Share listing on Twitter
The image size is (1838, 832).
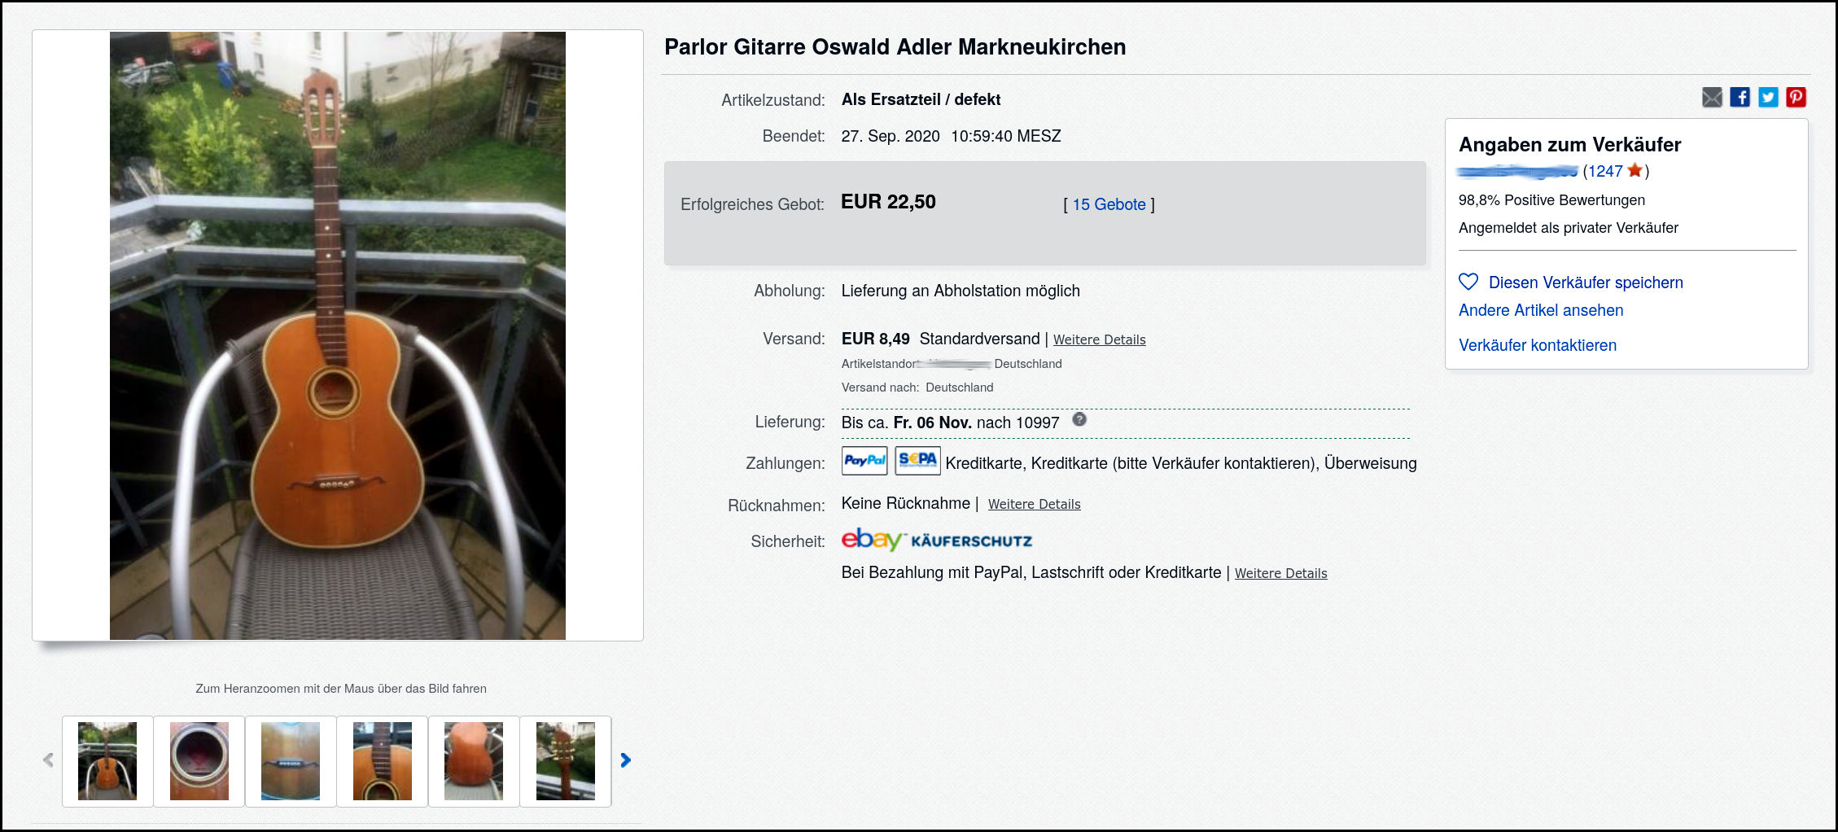[1768, 98]
